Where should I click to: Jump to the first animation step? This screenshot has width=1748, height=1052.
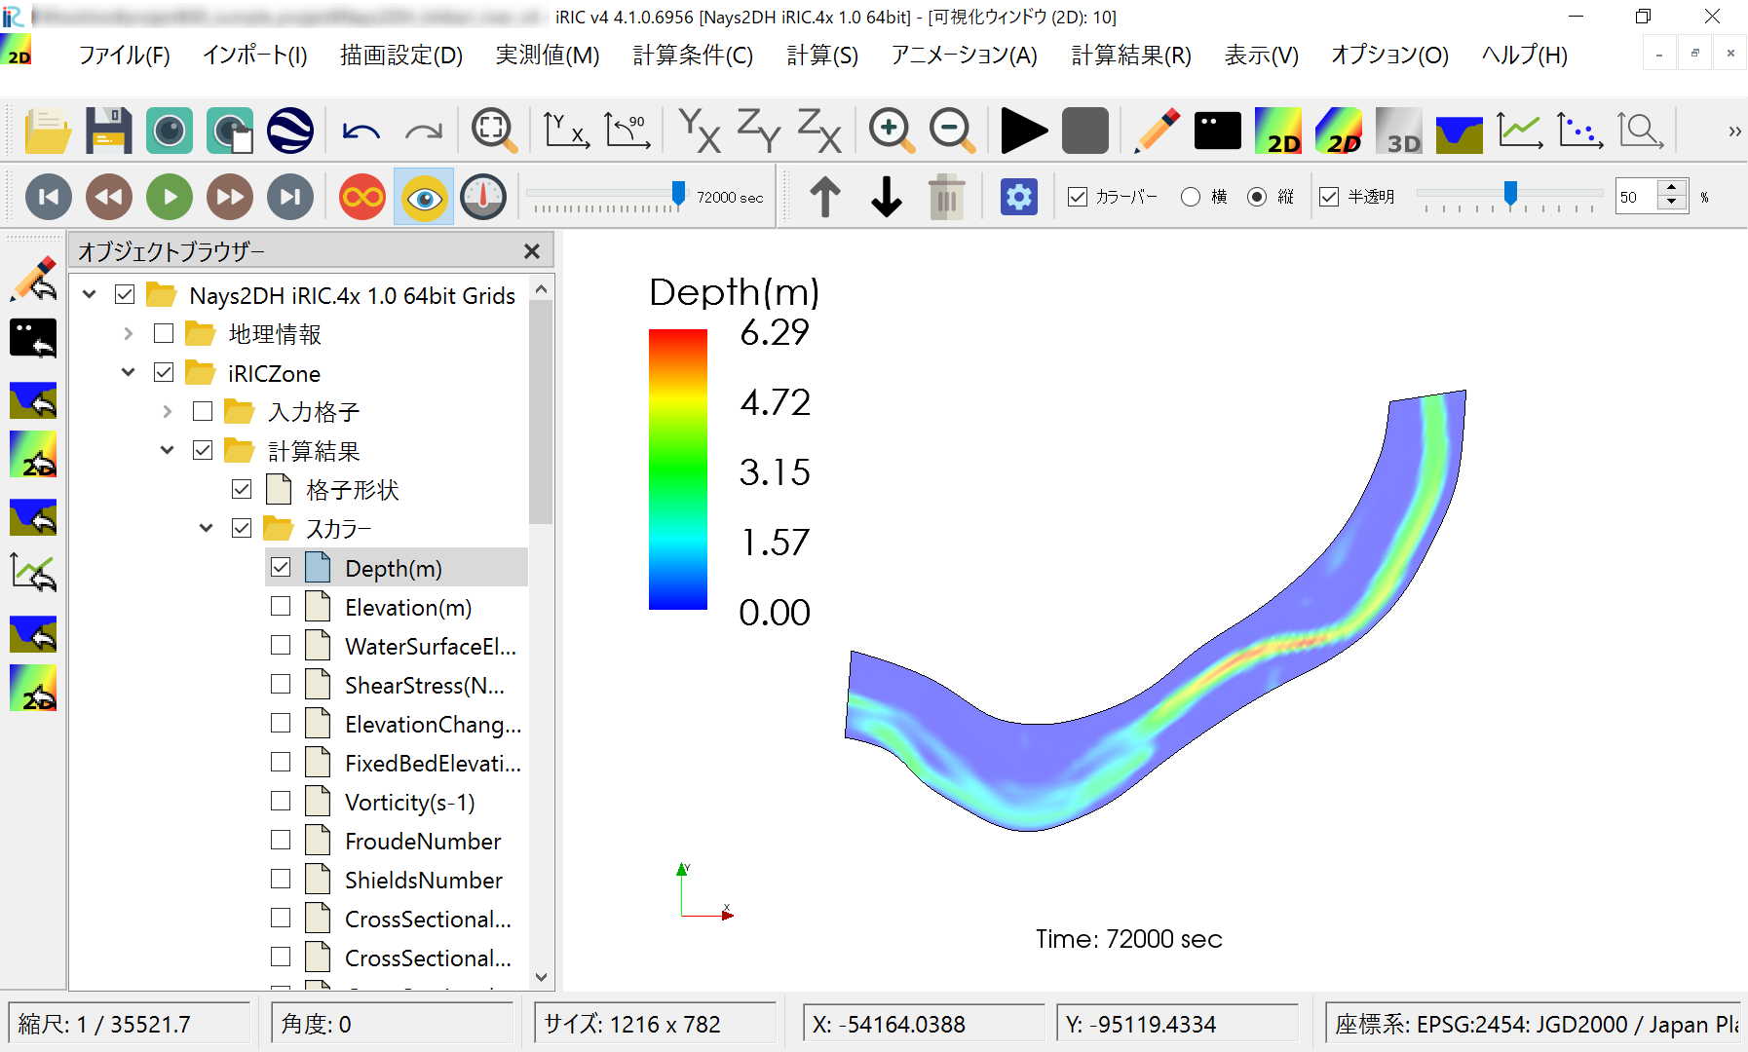click(x=49, y=197)
